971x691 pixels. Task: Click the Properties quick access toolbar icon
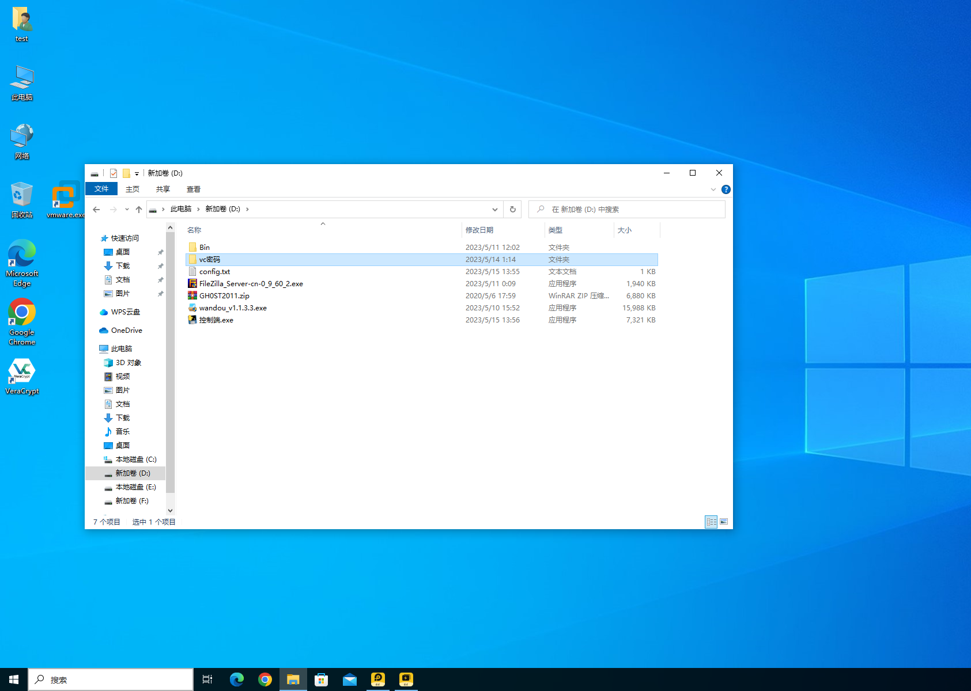114,173
